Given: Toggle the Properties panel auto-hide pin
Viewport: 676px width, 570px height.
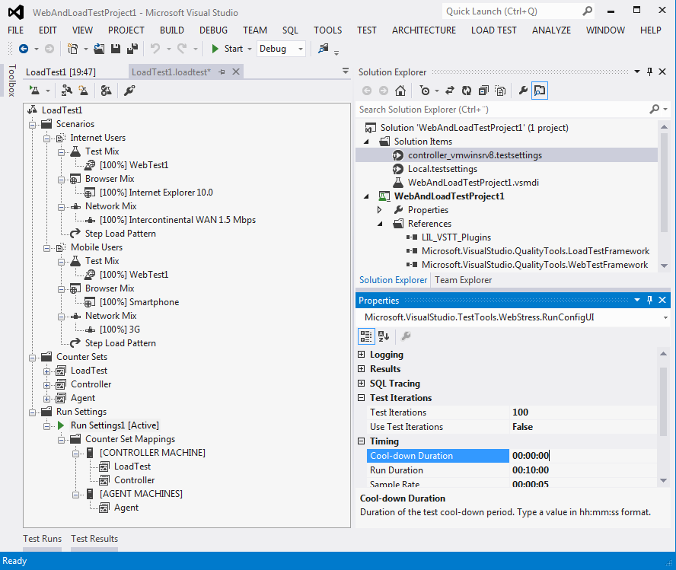Looking at the screenshot, I should pyautogui.click(x=649, y=300).
